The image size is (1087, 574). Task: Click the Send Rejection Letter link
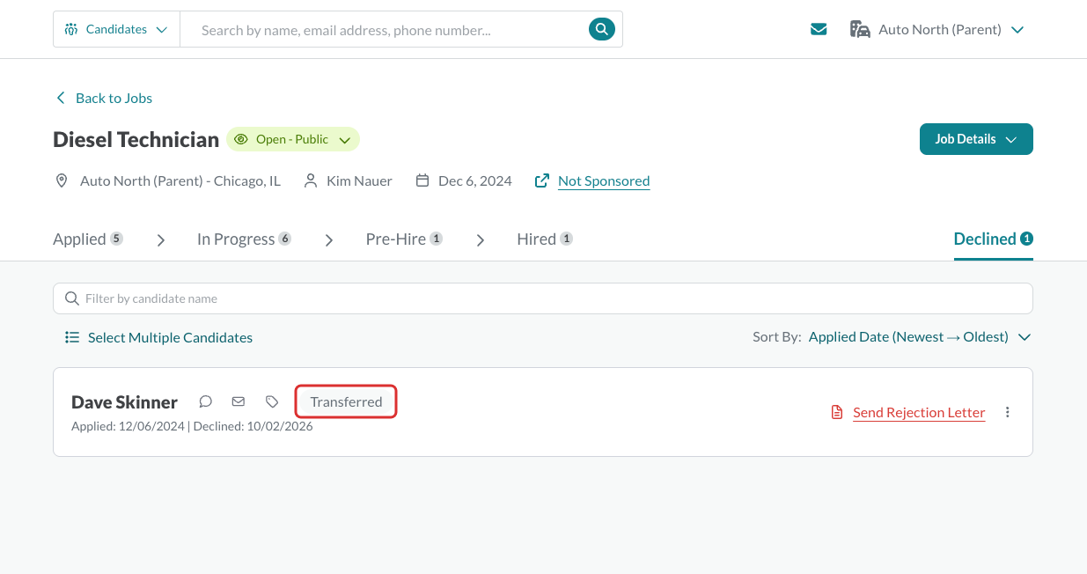919,412
